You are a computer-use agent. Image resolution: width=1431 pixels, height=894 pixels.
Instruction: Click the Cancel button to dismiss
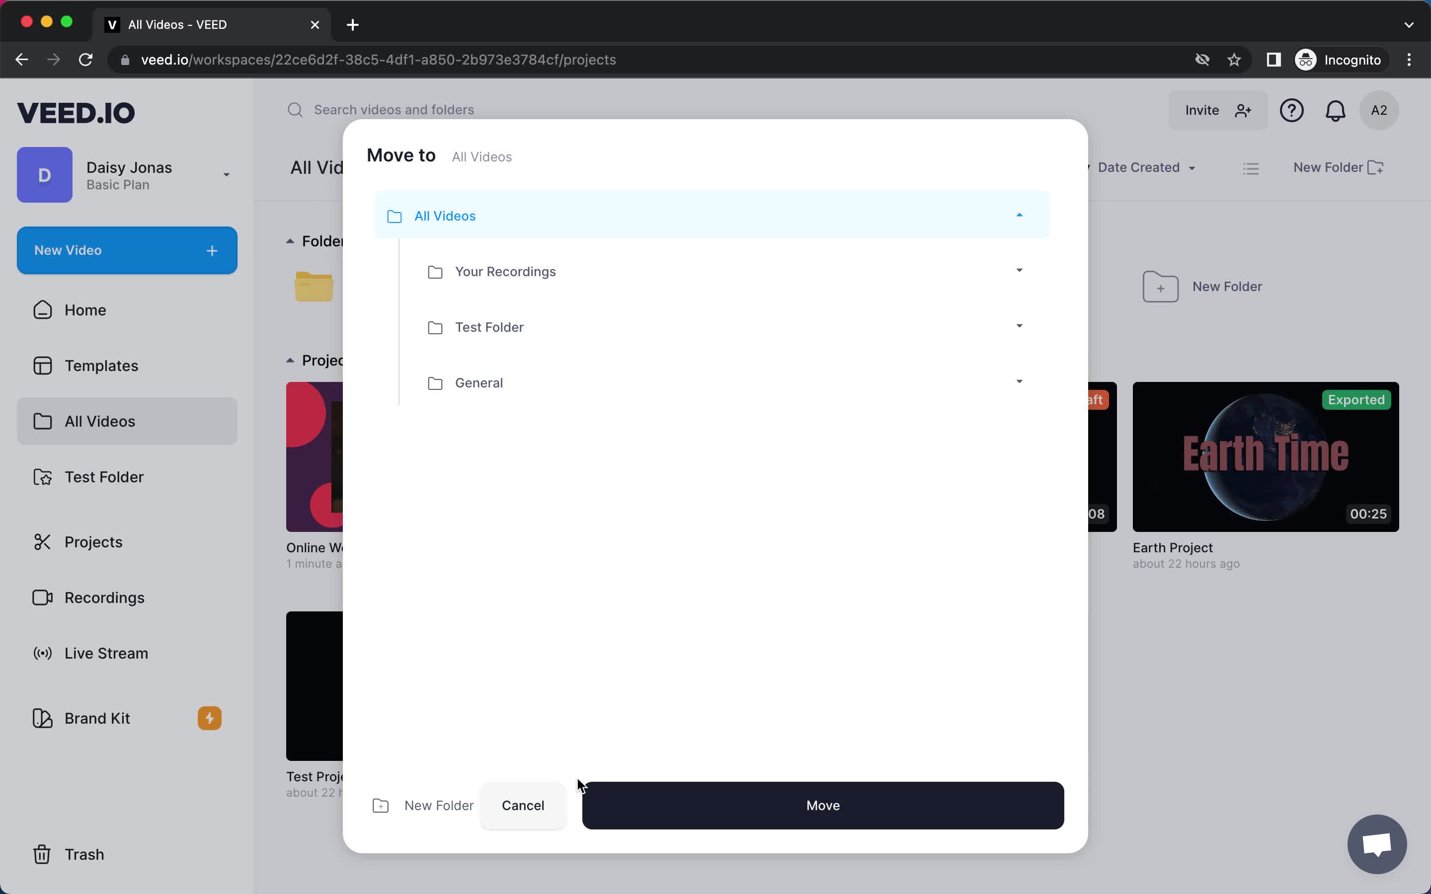[x=522, y=805]
